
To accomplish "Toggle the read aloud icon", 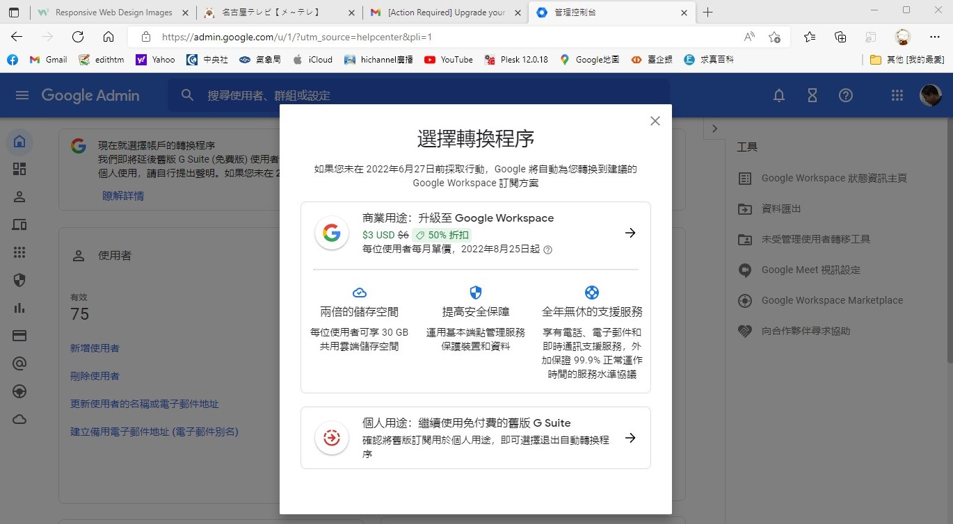I will click(x=749, y=37).
